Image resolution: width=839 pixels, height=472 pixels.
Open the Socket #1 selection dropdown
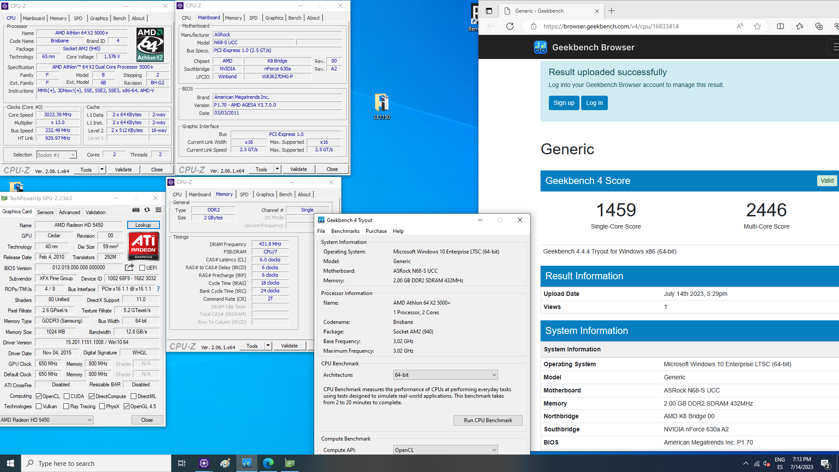[56, 155]
